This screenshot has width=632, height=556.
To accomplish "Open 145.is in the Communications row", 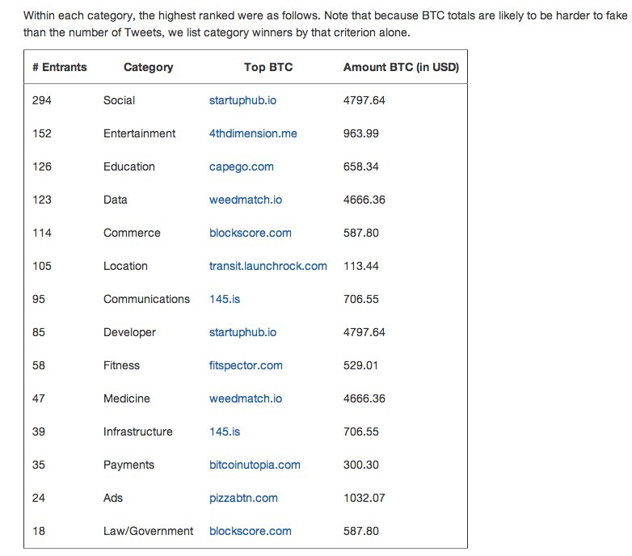I will [x=224, y=299].
